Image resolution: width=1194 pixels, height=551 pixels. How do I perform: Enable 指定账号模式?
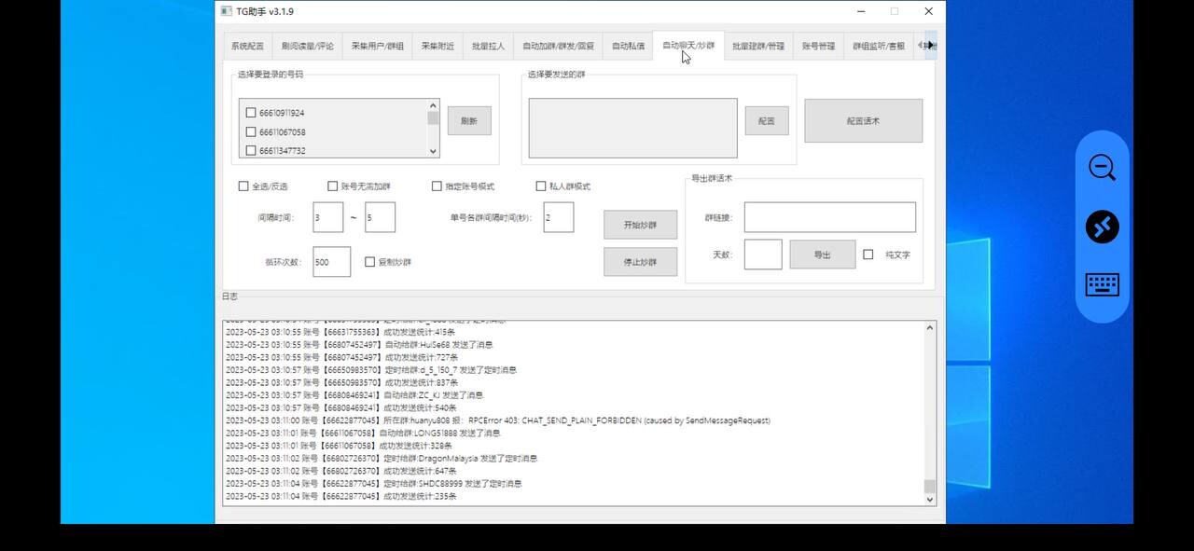pyautogui.click(x=437, y=186)
